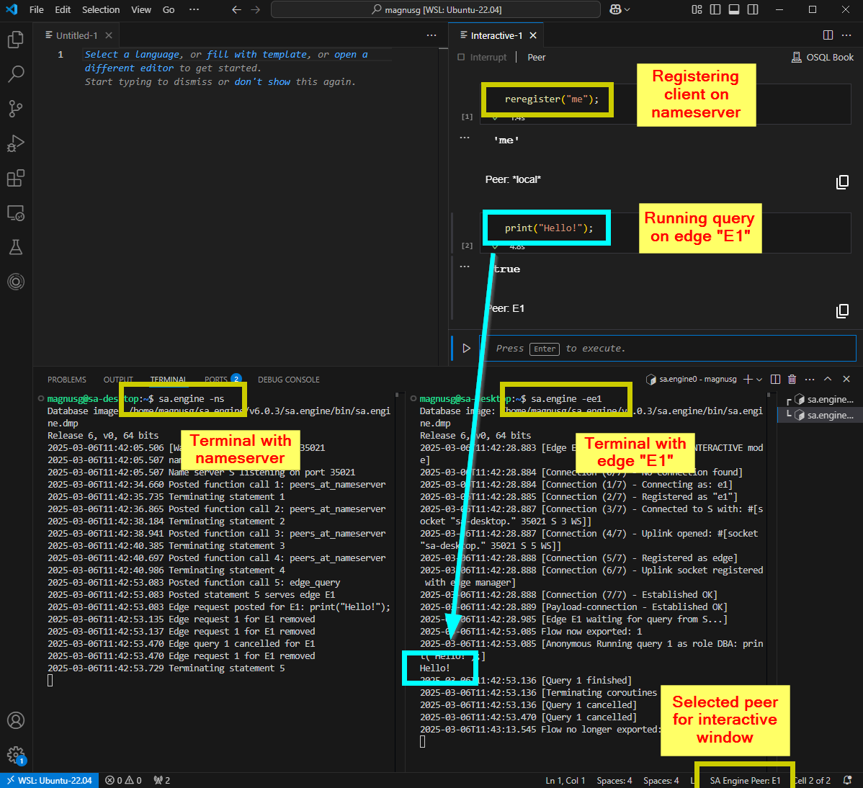This screenshot has width=863, height=788.
Task: Open the SA Engine Peer: E1 selector
Action: pyautogui.click(x=745, y=780)
